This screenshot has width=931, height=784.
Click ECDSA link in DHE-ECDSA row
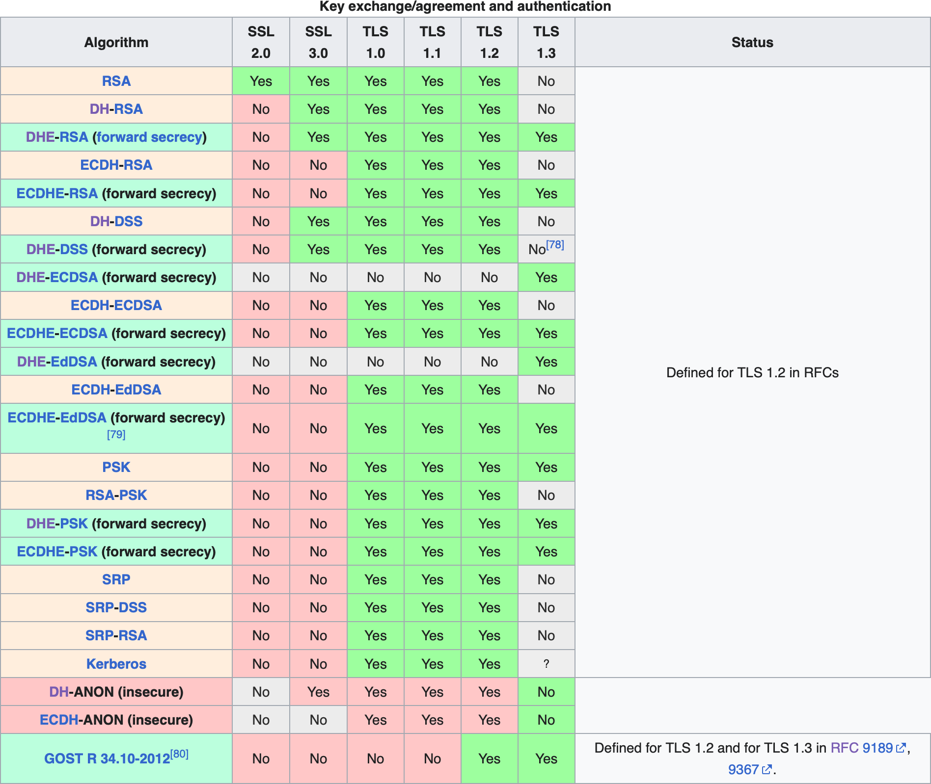click(x=74, y=277)
